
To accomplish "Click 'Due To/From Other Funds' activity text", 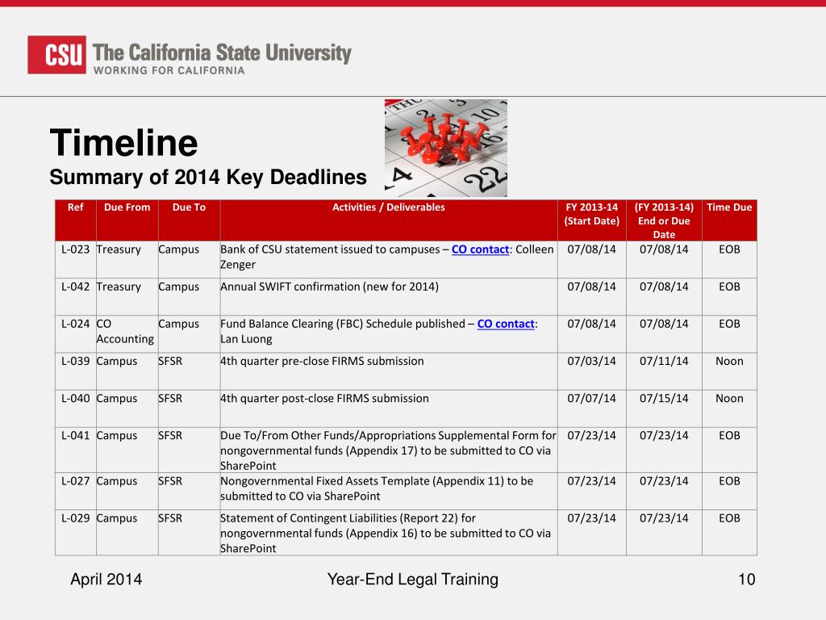I will pos(388,450).
